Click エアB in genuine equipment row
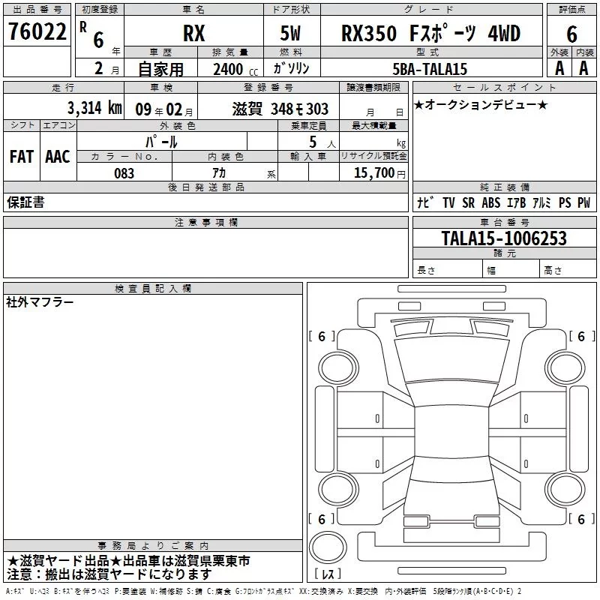 pyautogui.click(x=516, y=202)
